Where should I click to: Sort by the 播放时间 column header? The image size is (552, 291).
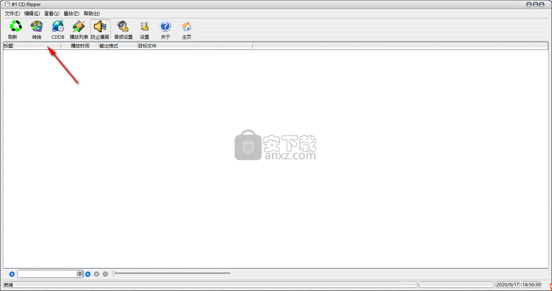click(80, 46)
